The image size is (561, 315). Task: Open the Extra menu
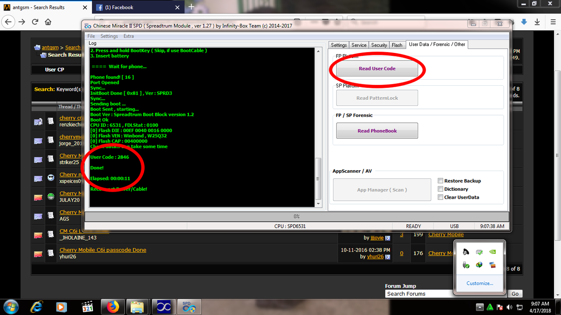[128, 36]
